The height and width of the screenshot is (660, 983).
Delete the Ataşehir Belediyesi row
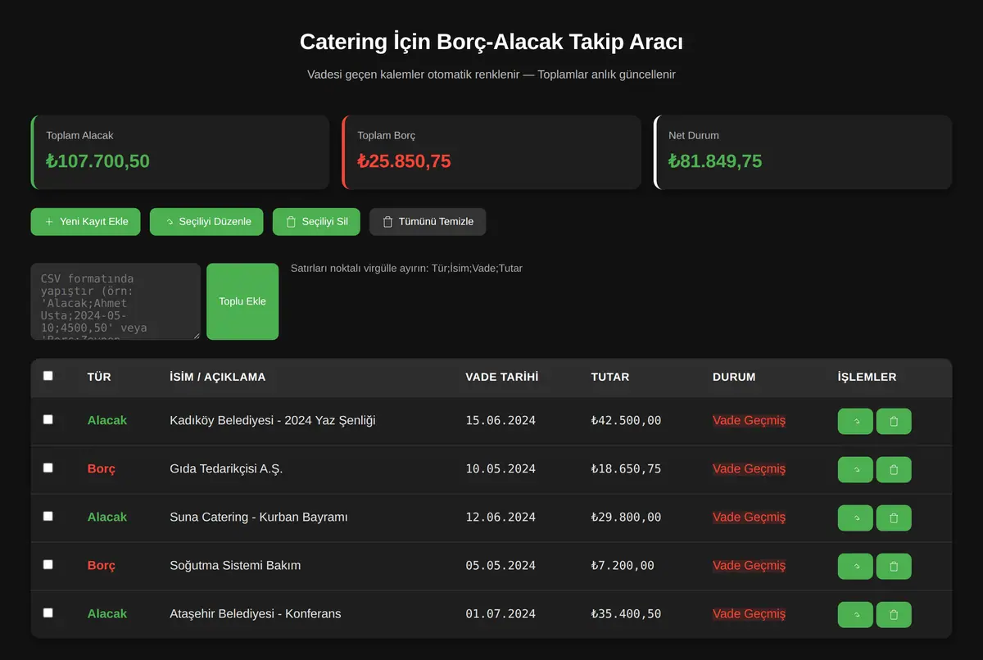(894, 615)
